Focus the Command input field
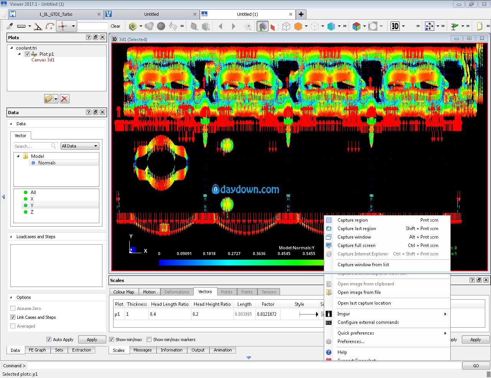491x378 pixels. 244,366
